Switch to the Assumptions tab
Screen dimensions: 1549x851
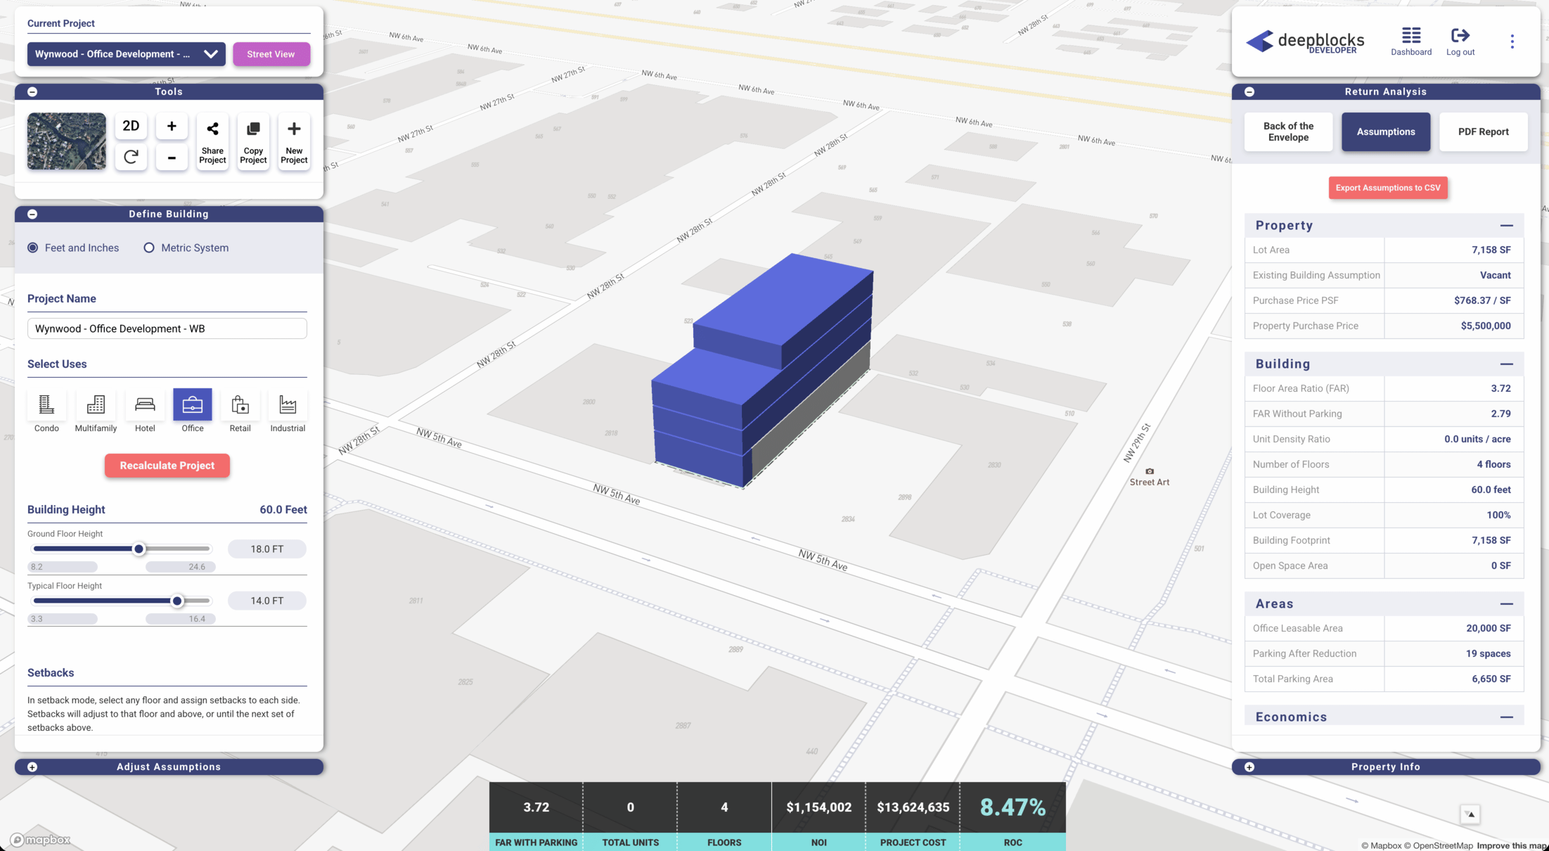[x=1385, y=132]
